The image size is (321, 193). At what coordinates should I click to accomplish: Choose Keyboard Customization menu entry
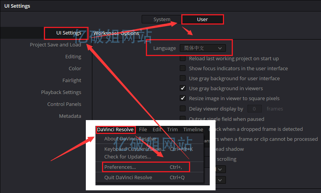point(149,149)
